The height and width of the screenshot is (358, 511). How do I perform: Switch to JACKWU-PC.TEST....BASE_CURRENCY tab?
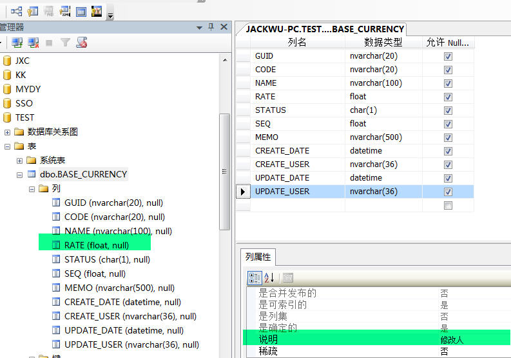click(325, 29)
